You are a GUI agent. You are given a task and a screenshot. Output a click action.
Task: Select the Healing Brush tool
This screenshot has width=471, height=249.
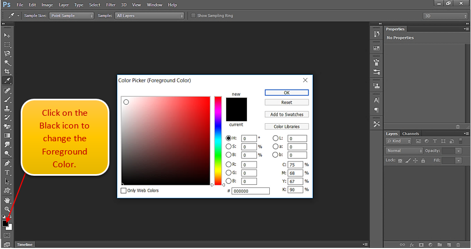pyautogui.click(x=7, y=90)
